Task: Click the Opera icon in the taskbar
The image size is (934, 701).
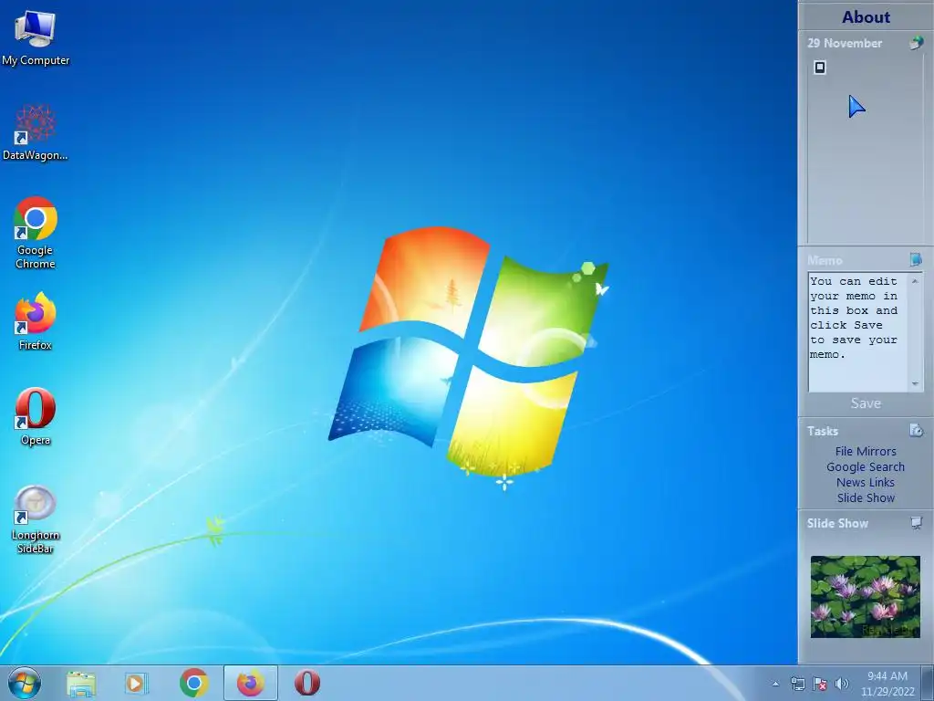Action: pyautogui.click(x=307, y=683)
